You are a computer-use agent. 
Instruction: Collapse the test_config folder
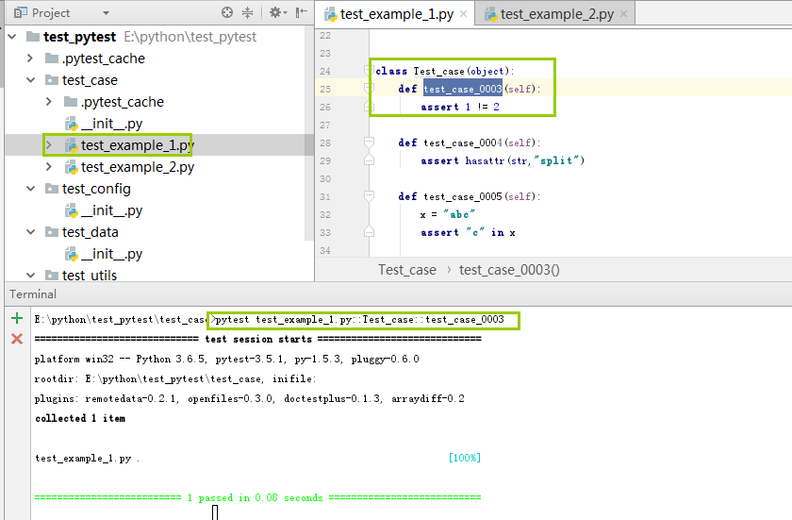click(31, 189)
